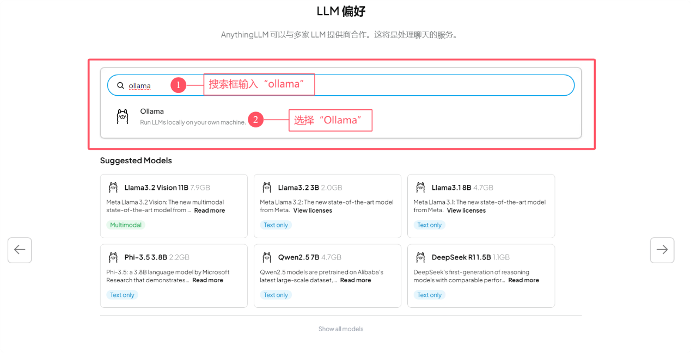Click the Suggested Models heading
Screen dimensions: 691x353
pyautogui.click(x=136, y=160)
